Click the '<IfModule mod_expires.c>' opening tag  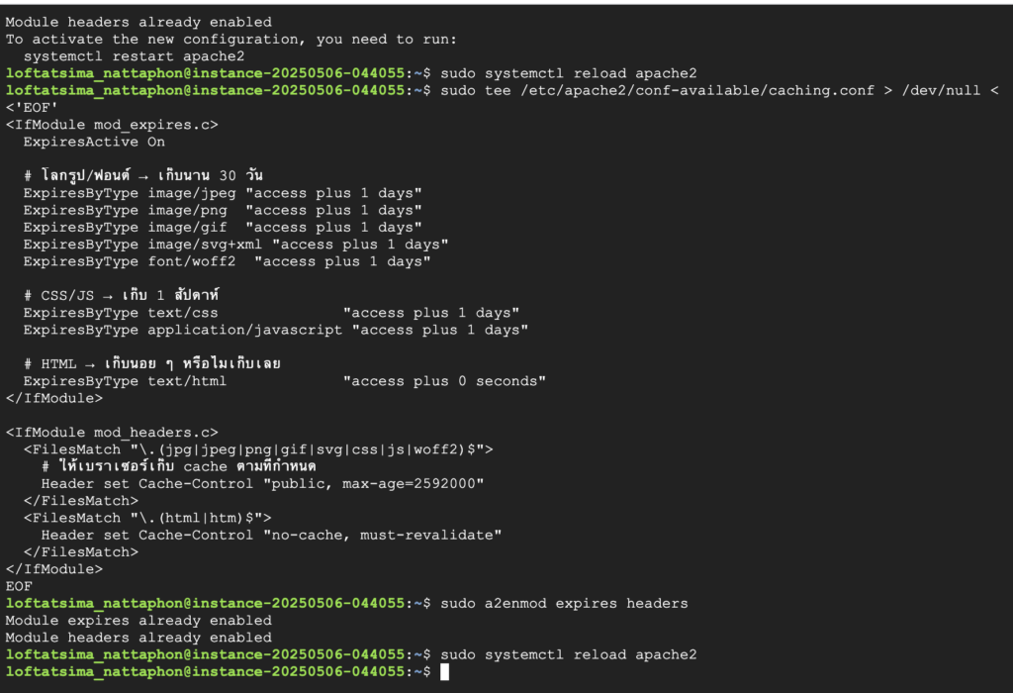pos(112,125)
